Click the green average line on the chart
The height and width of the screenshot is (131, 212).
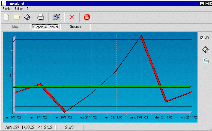pyautogui.click(x=104, y=87)
